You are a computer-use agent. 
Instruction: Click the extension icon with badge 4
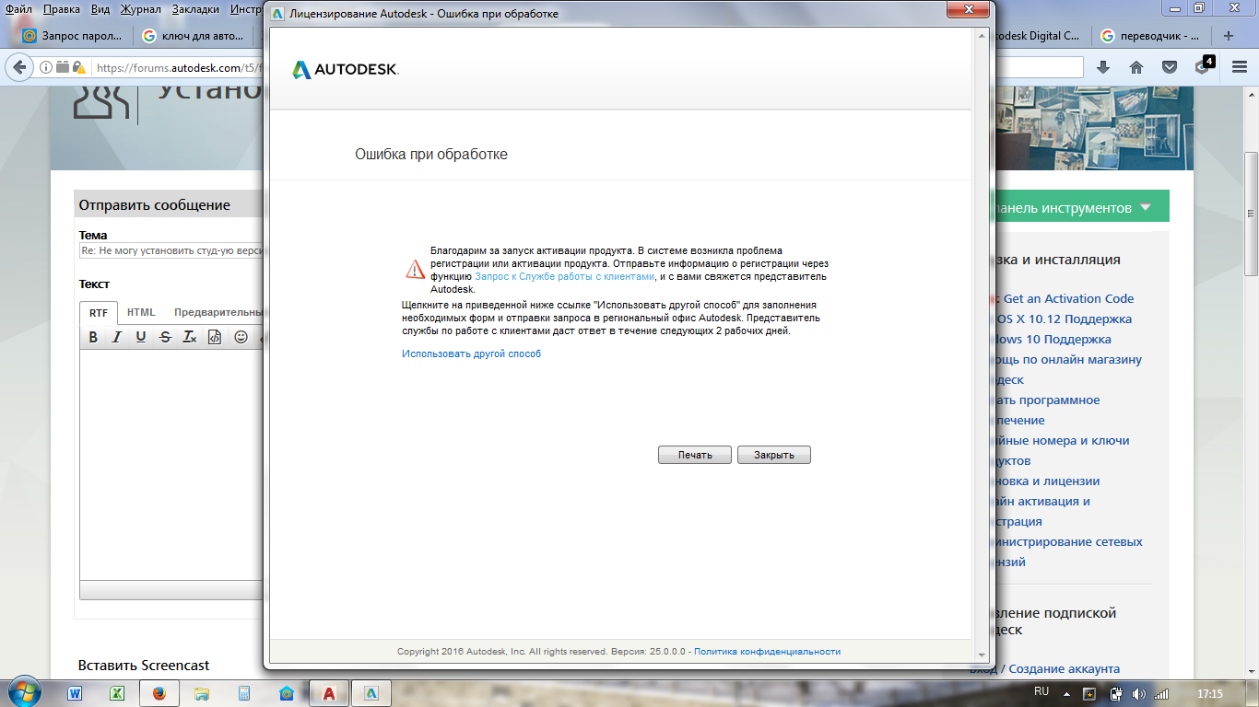tap(1203, 66)
